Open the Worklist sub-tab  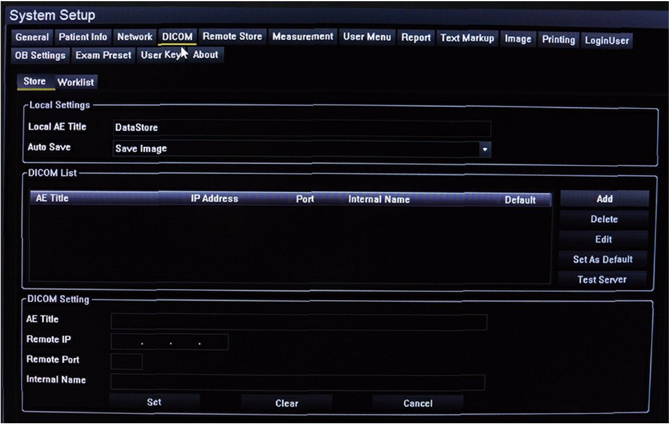click(x=75, y=82)
